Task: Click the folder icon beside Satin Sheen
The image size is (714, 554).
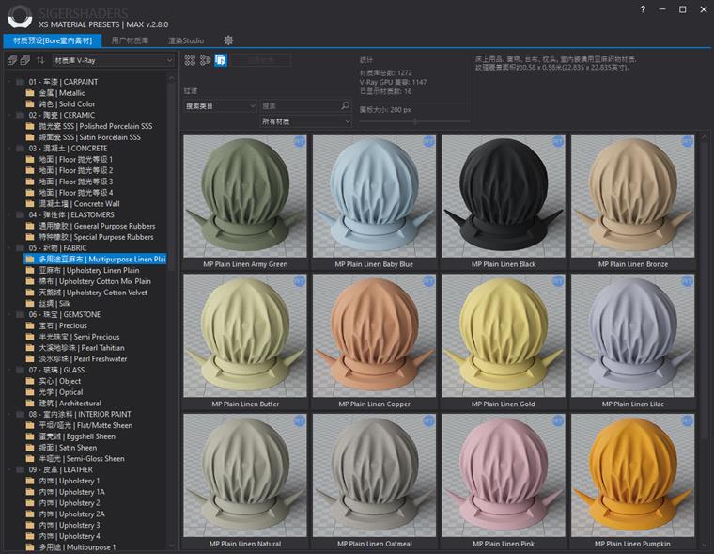Action: (x=30, y=448)
